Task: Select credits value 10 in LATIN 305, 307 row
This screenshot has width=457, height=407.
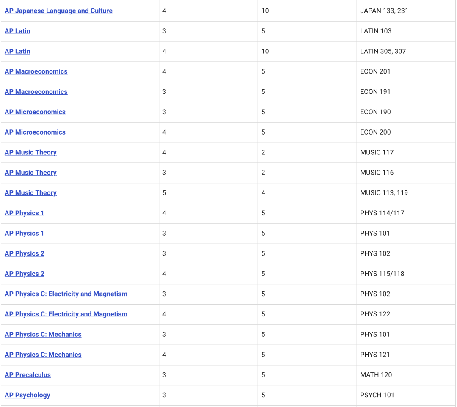Action: (x=265, y=51)
